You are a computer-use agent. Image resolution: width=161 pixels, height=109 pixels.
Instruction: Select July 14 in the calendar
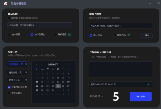tap(37, 82)
